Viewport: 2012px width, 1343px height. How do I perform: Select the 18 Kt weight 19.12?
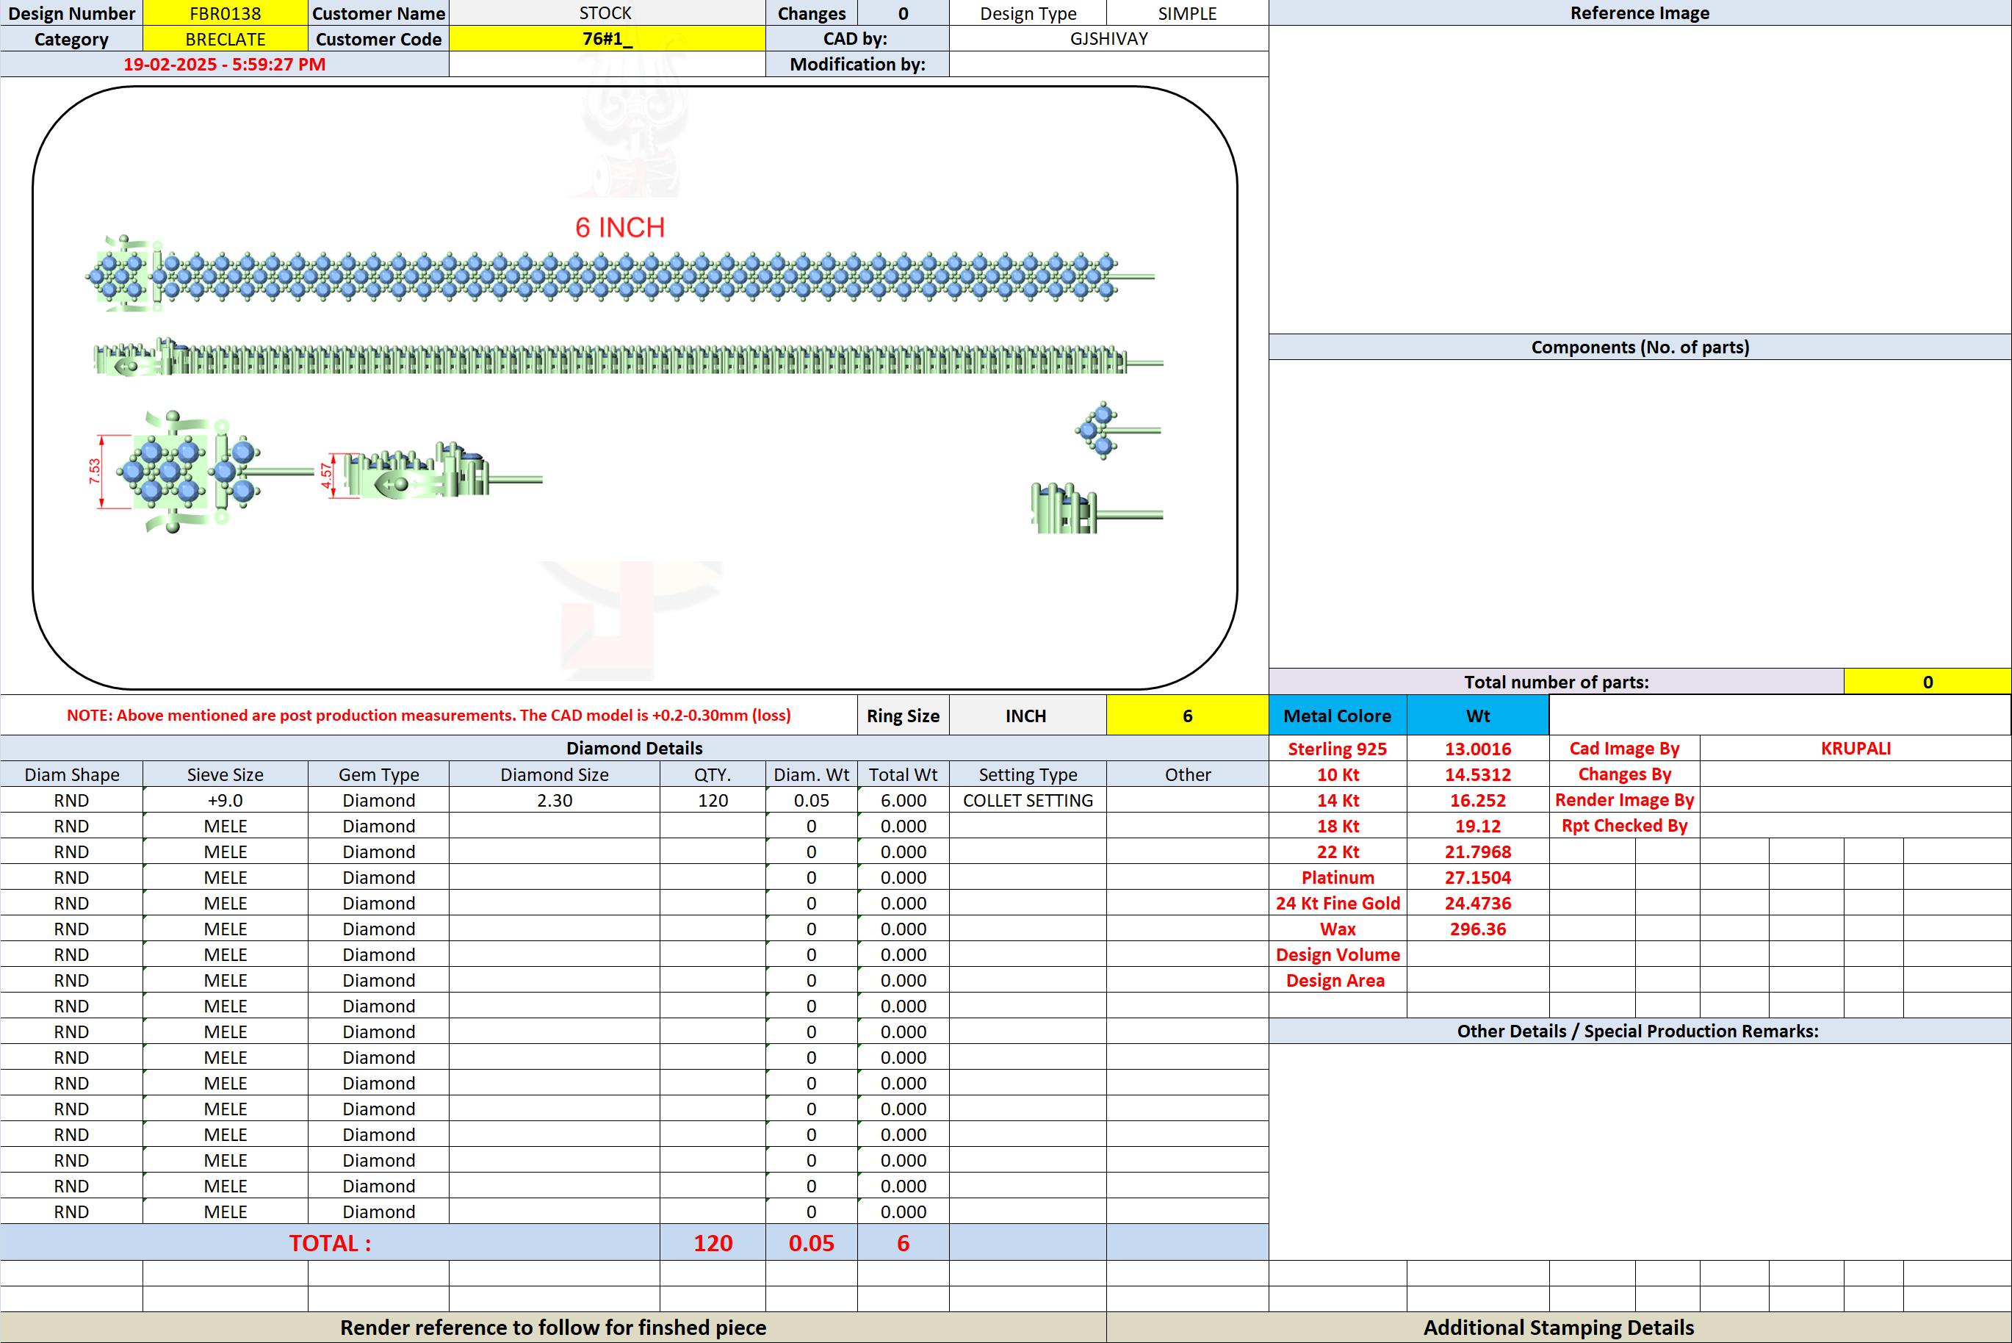pos(1478,826)
